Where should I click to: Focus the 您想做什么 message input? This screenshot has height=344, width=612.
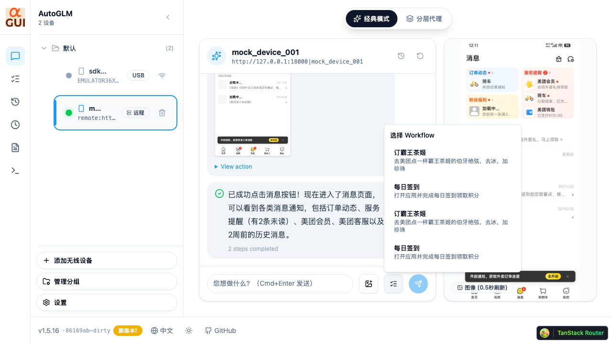point(280,284)
